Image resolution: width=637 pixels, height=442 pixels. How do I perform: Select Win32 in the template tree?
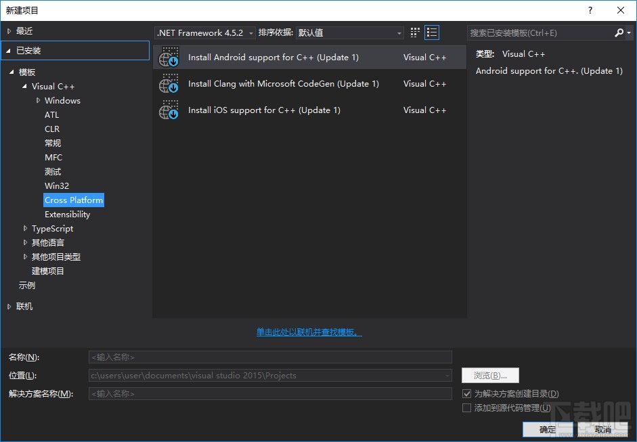pos(56,186)
